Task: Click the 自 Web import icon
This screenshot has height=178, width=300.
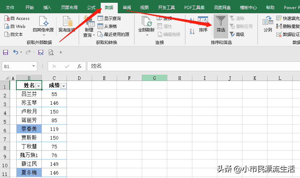Action: [7, 27]
